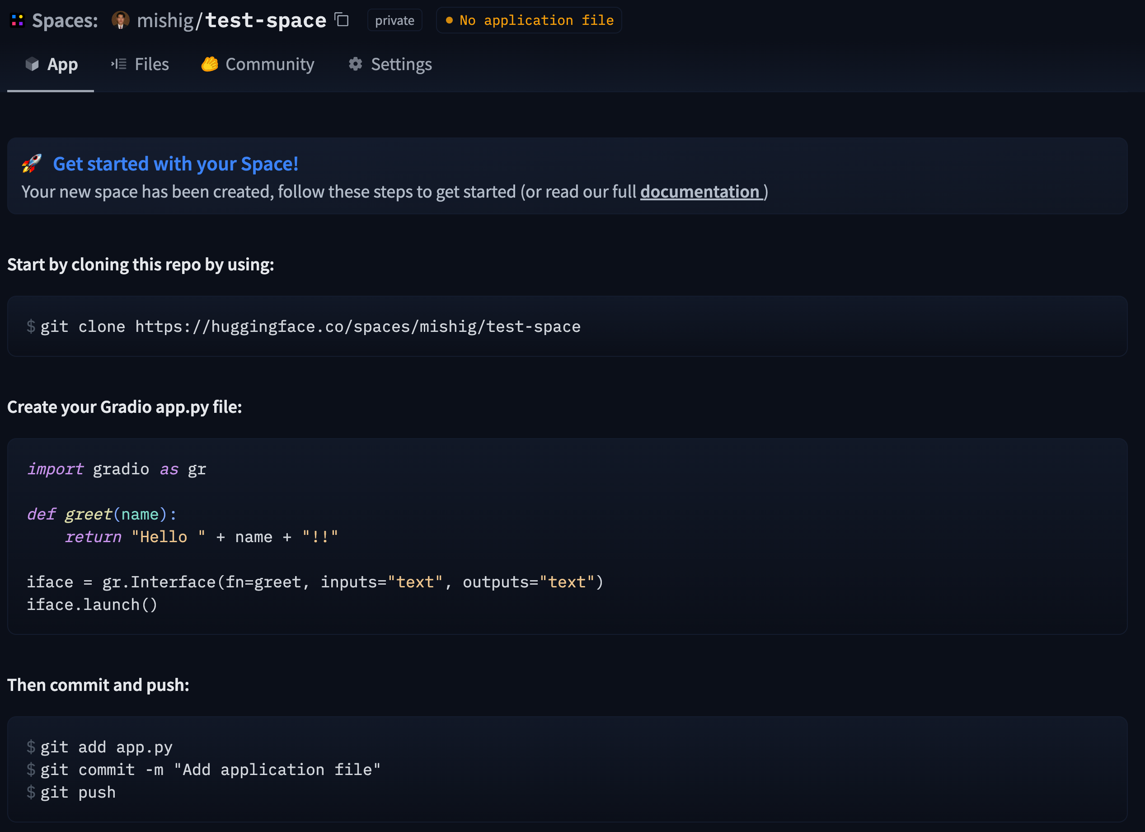The height and width of the screenshot is (832, 1145).
Task: Click the App tab cube icon
Action: click(x=32, y=64)
